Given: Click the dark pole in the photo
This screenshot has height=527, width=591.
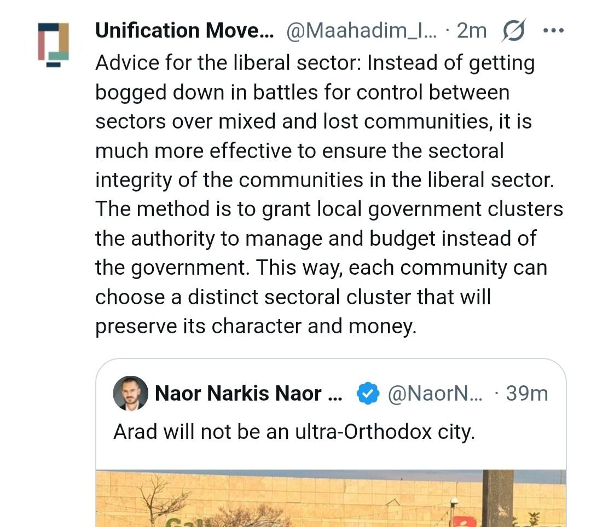Looking at the screenshot, I should click(x=497, y=498).
